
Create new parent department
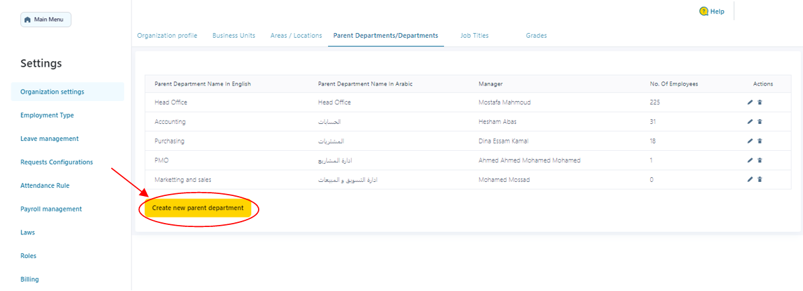click(198, 208)
